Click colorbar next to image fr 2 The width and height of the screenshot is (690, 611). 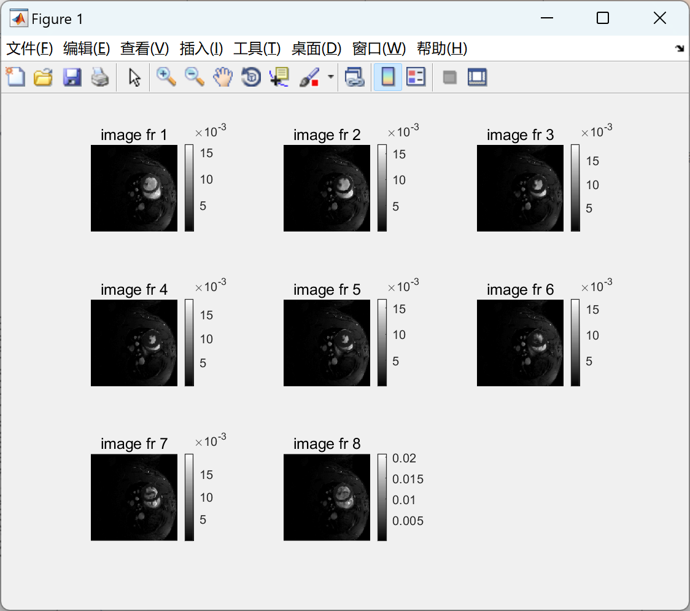point(382,188)
